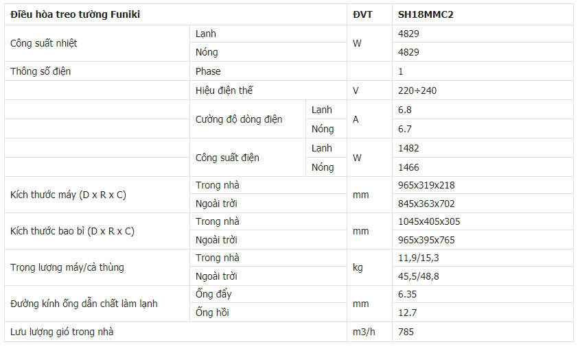Select the "Lưu lượng gió trong nhà" row label
The height and width of the screenshot is (353, 580).
[62, 332]
